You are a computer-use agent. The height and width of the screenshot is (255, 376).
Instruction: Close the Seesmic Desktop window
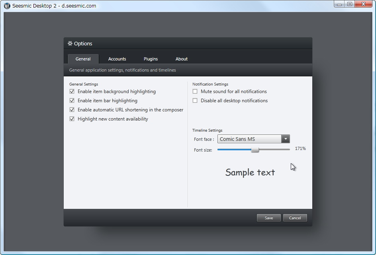click(x=363, y=4)
